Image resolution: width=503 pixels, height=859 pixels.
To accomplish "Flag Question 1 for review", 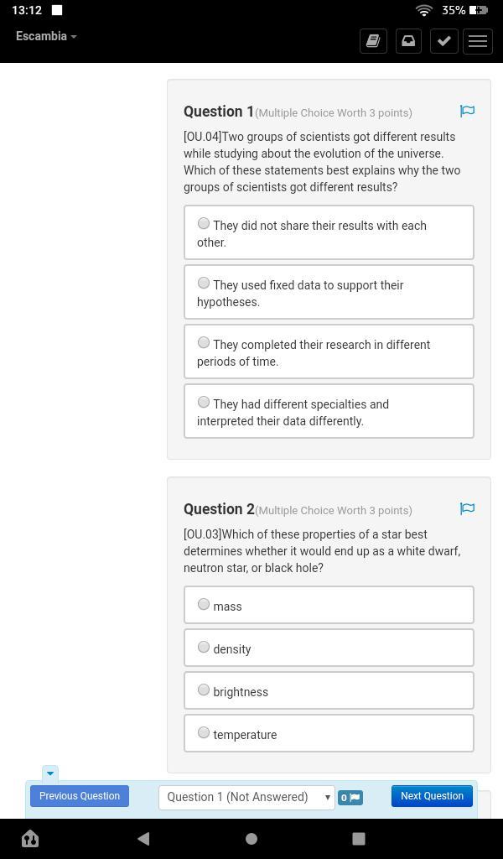I will point(467,112).
